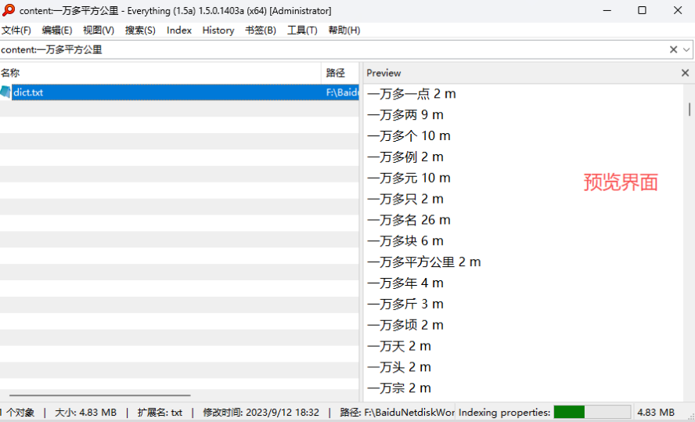The width and height of the screenshot is (695, 422).
Task: Click preview line 一万多元 10 m
Action: pos(409,178)
